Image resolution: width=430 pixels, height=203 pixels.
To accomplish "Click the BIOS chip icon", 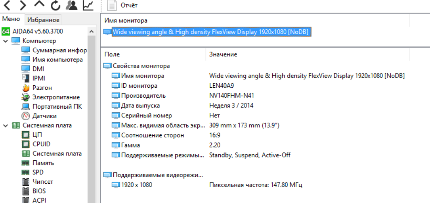I will click(26, 191).
